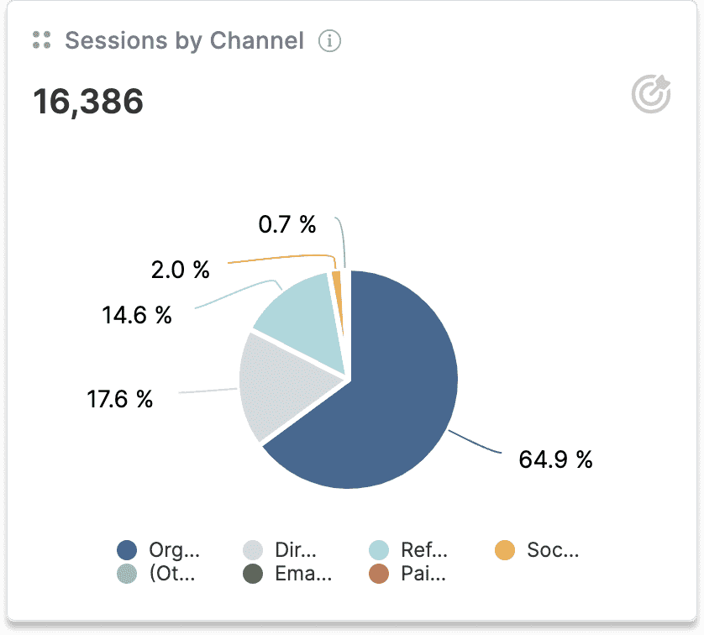Click the 14.6 % data label
The image size is (704, 635).
click(137, 315)
